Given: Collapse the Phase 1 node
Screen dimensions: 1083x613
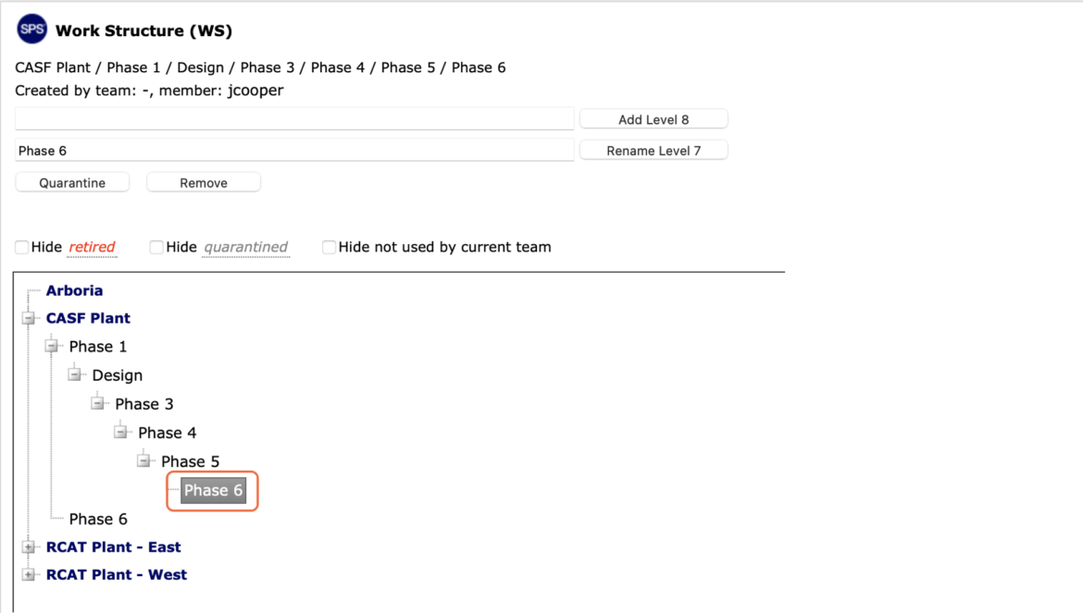Looking at the screenshot, I should pos(52,346).
